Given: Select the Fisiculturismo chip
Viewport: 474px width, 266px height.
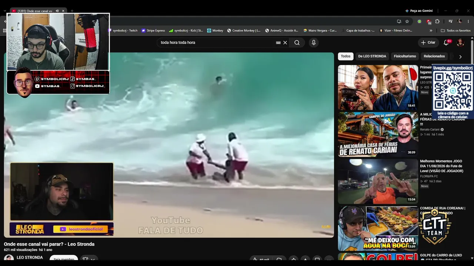Looking at the screenshot, I should (405, 57).
